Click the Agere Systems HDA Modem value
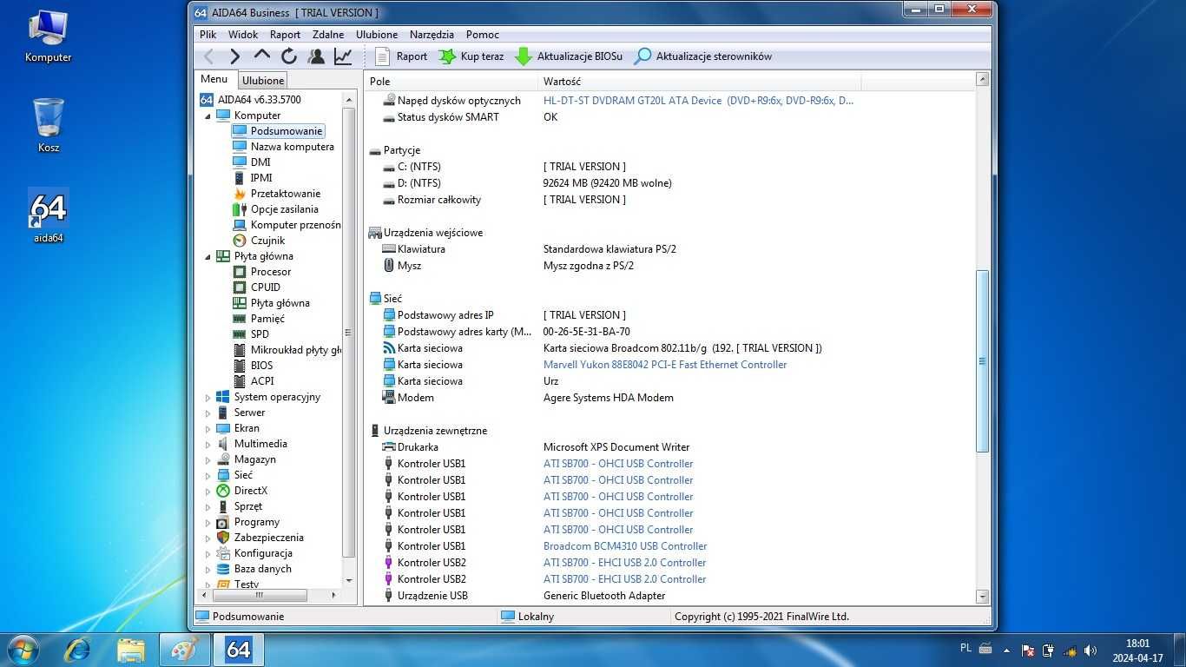This screenshot has height=667, width=1186. point(609,398)
